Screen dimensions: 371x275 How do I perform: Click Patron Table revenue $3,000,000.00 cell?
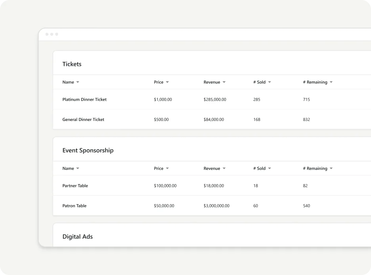coord(216,206)
